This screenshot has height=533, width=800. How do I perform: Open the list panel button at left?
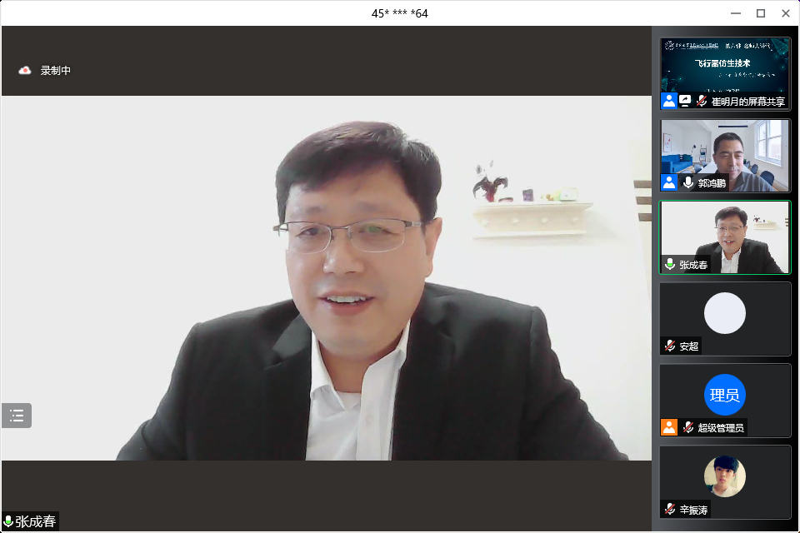(17, 416)
